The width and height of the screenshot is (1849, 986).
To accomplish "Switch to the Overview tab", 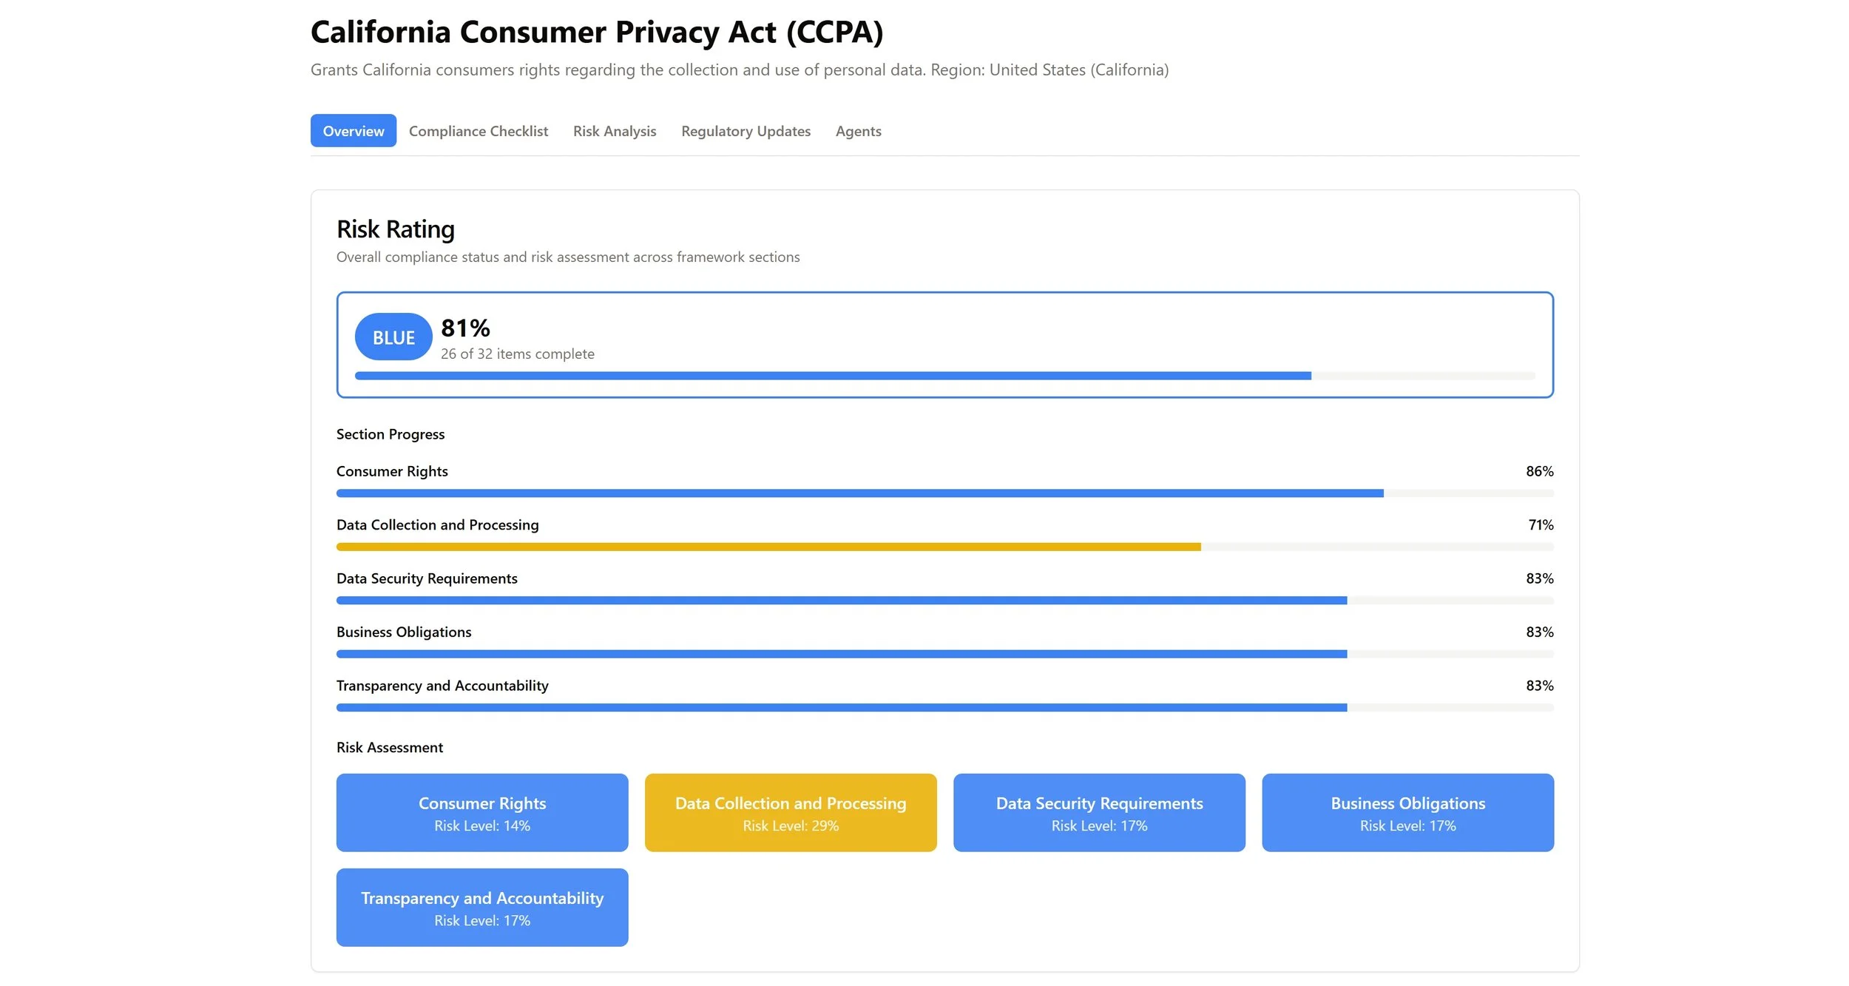I will (353, 131).
